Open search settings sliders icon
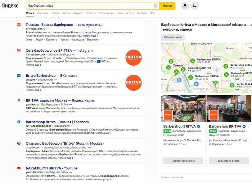This screenshot has height=183, width=252. (x=195, y=6)
